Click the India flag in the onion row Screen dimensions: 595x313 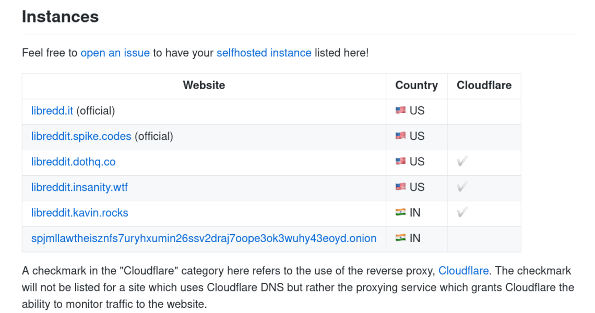pyautogui.click(x=400, y=238)
